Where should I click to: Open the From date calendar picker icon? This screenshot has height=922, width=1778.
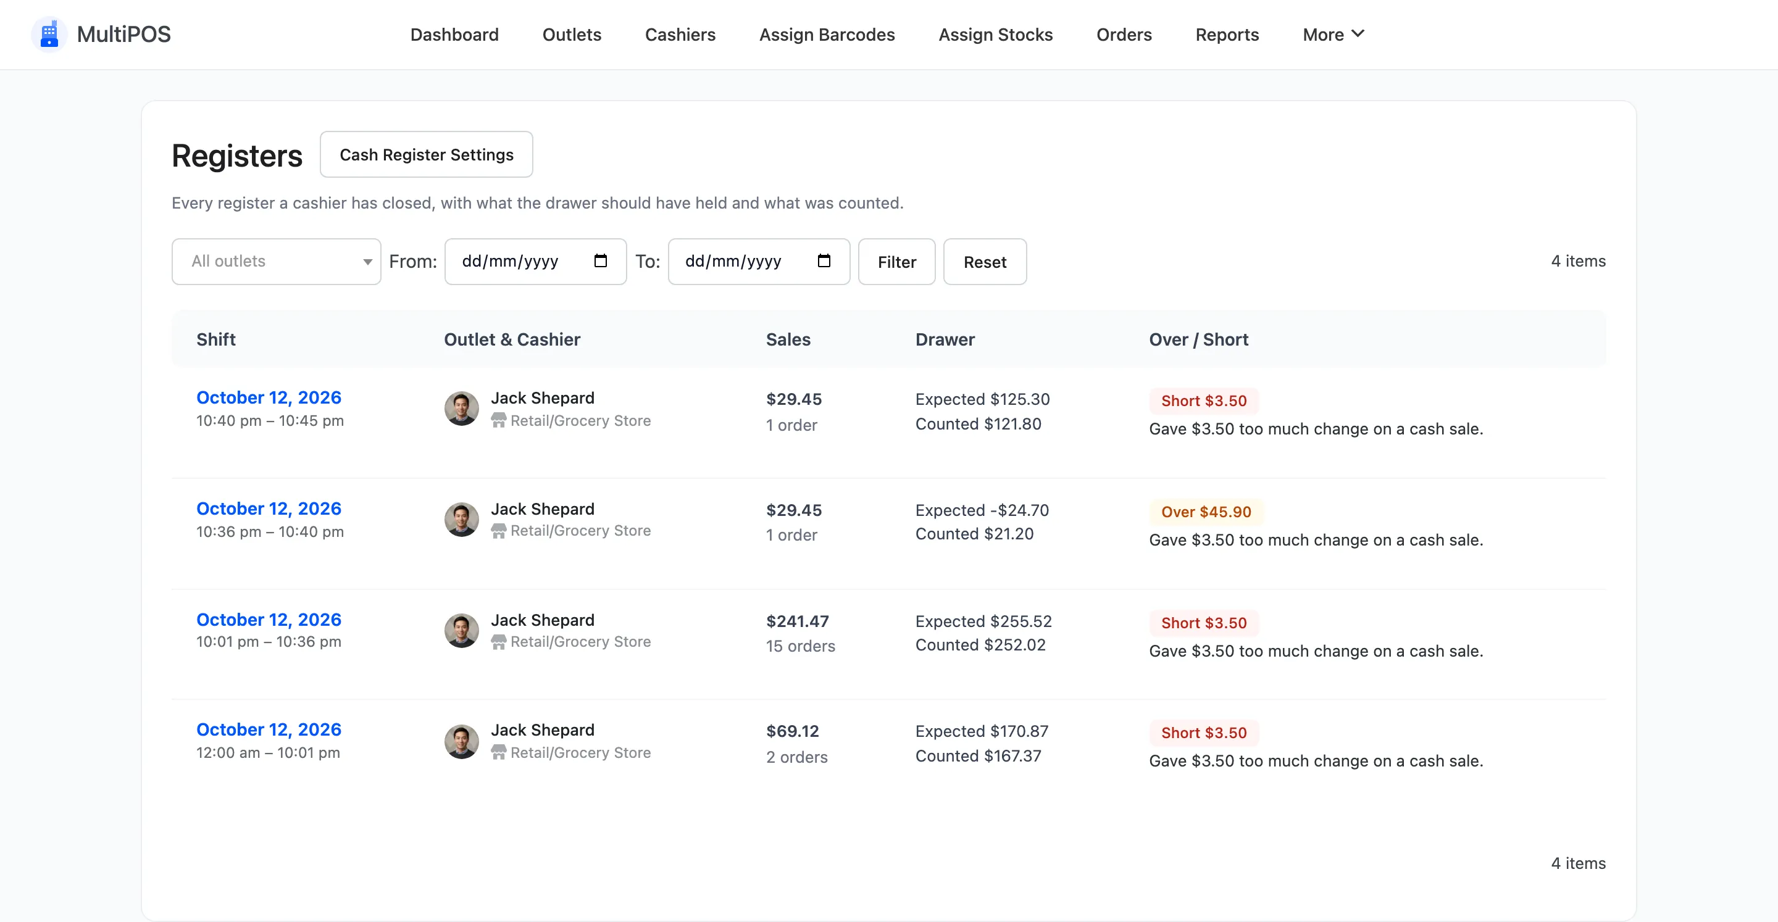pyautogui.click(x=601, y=261)
